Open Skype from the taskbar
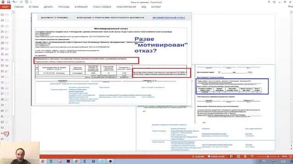Screen dimensions: 293x164 tap(102, 161)
